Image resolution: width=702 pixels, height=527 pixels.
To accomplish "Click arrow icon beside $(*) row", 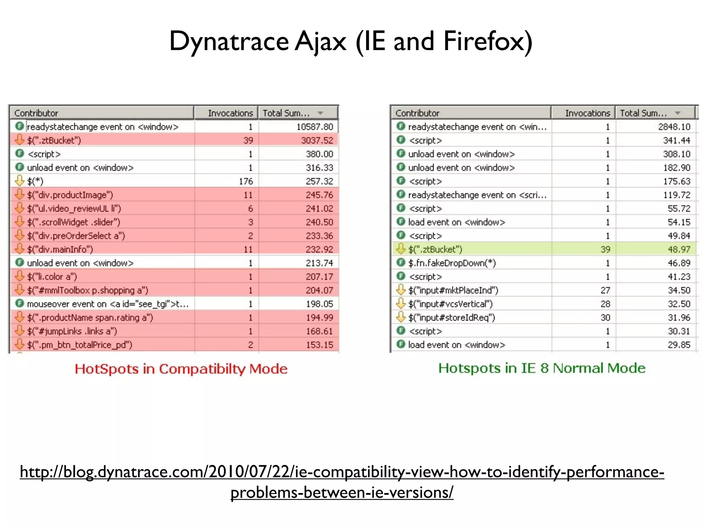I will (x=20, y=180).
